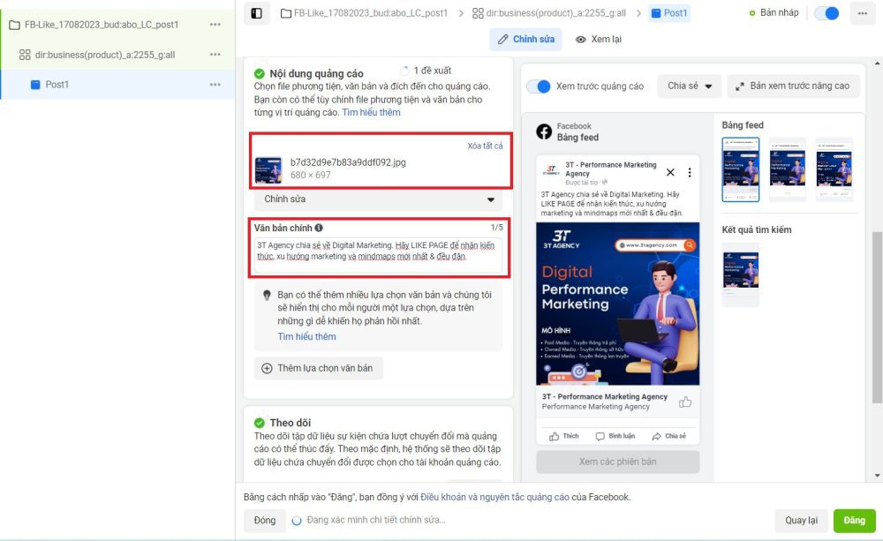Image resolution: width=883 pixels, height=541 pixels.
Task: Switch to the Xem lại tab
Action: pos(598,40)
